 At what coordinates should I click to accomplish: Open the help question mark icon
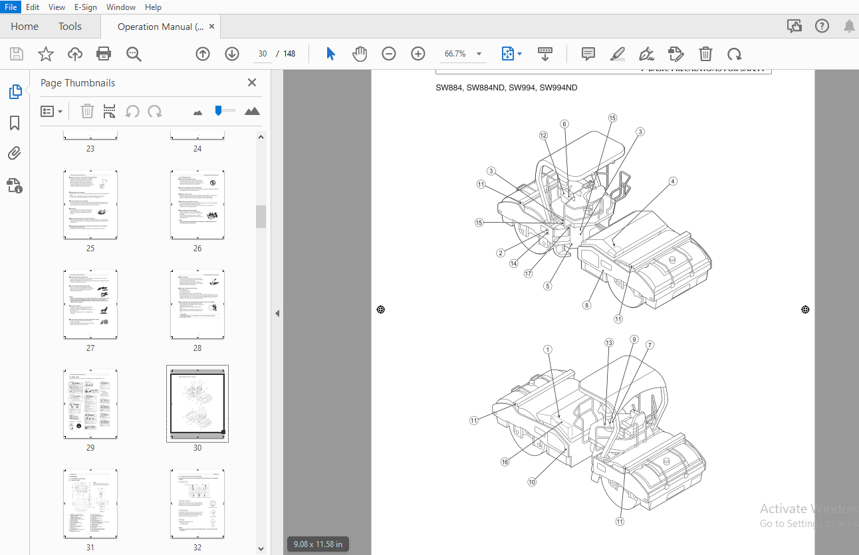[822, 26]
